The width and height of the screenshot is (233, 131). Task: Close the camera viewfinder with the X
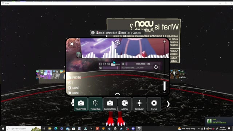(72, 44)
